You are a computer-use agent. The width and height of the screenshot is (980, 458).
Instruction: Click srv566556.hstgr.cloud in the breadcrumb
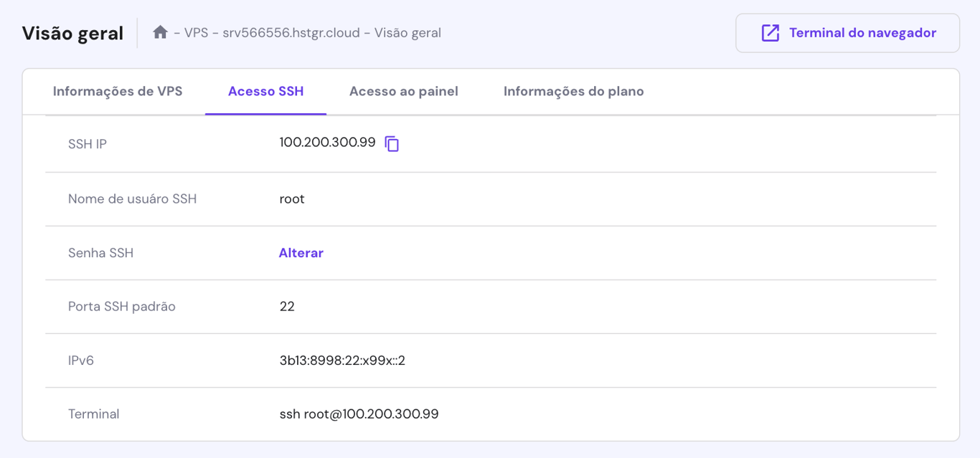pyautogui.click(x=291, y=33)
